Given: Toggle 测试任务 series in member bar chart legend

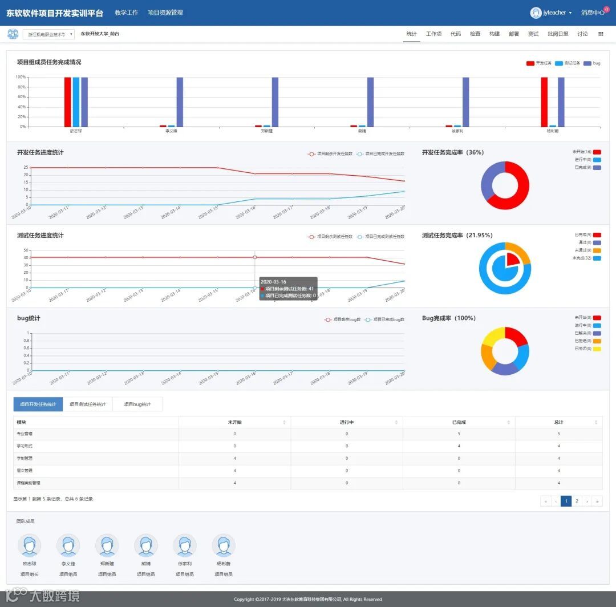Looking at the screenshot, I should tap(568, 63).
